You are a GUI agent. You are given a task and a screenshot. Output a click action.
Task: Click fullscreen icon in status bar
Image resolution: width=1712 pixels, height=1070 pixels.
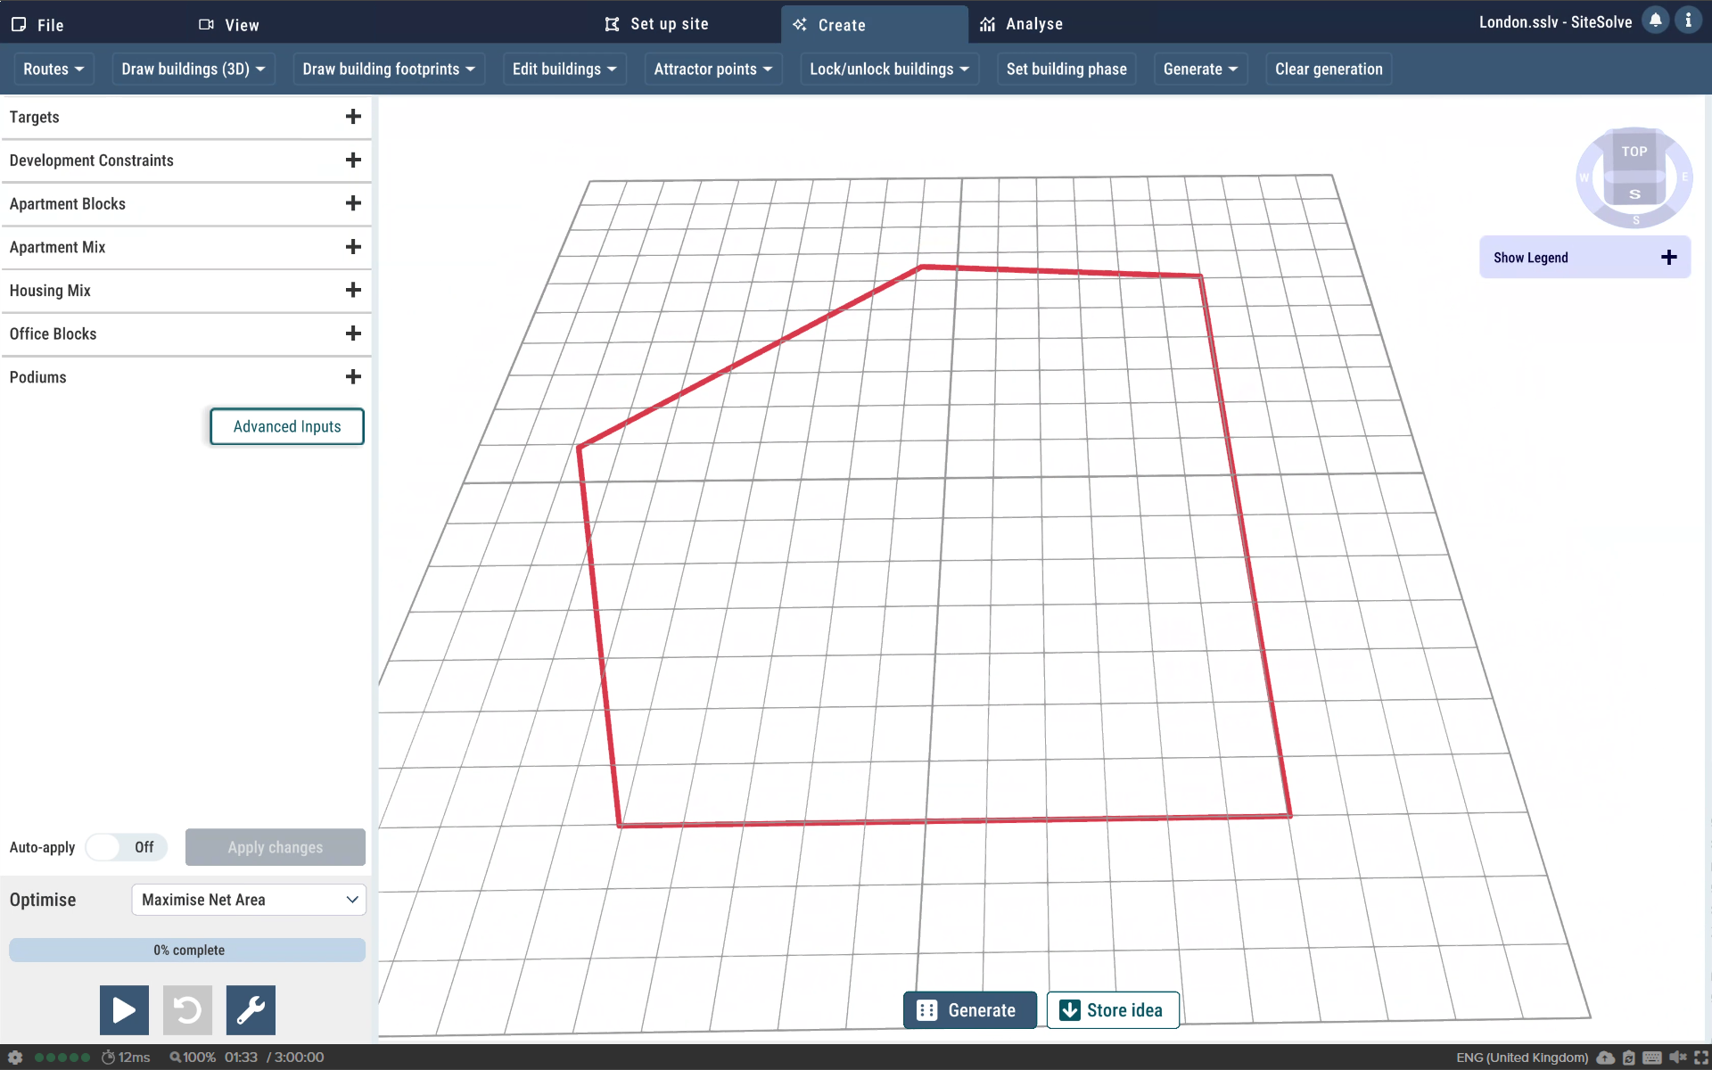[1701, 1058]
